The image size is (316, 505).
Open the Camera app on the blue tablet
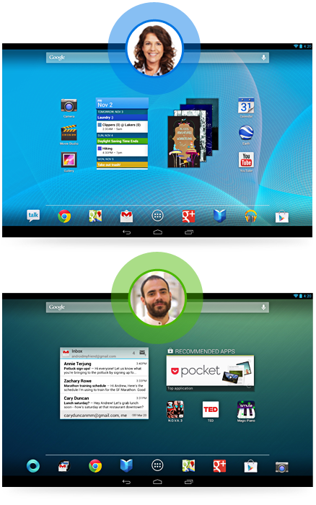pyautogui.click(x=69, y=105)
